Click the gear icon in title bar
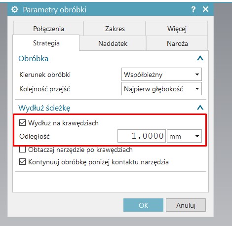232x226 pixels. (15, 9)
